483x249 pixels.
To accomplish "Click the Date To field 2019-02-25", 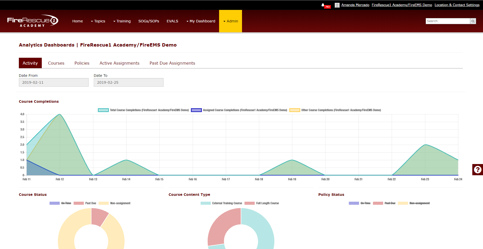I will click(129, 82).
